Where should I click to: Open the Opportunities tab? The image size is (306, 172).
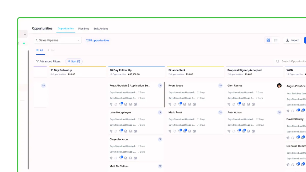66,29
